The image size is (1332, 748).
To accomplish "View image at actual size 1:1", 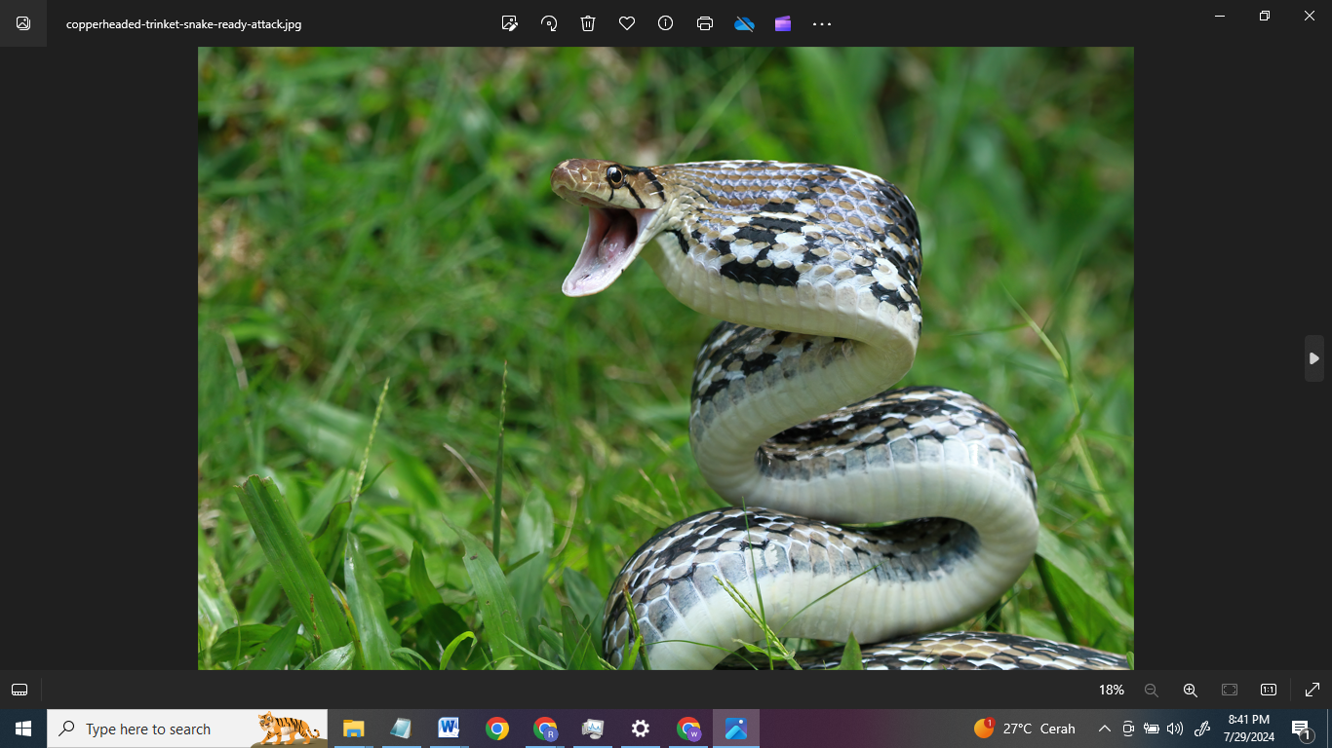I will coord(1269,690).
